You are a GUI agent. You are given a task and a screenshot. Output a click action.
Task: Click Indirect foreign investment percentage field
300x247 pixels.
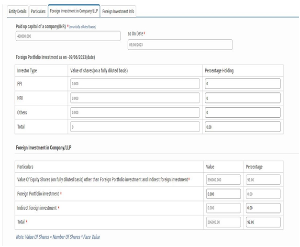(263, 208)
